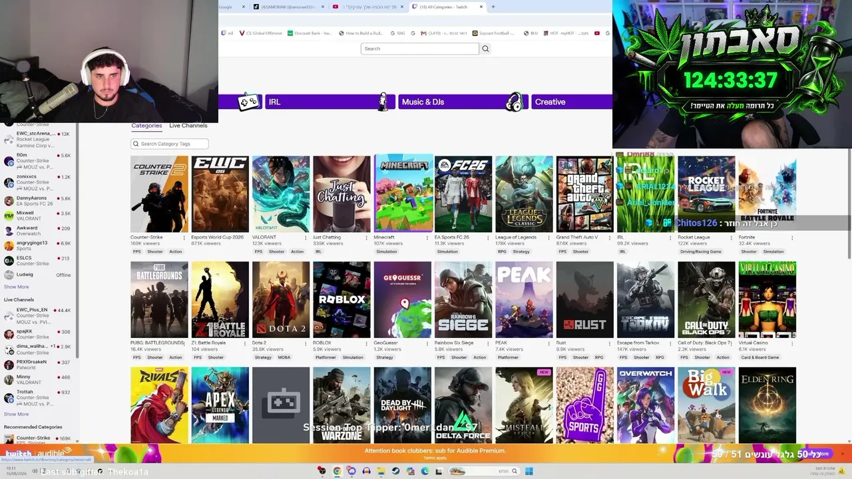
Task: Open options menu for VALORANT category
Action: (306, 238)
